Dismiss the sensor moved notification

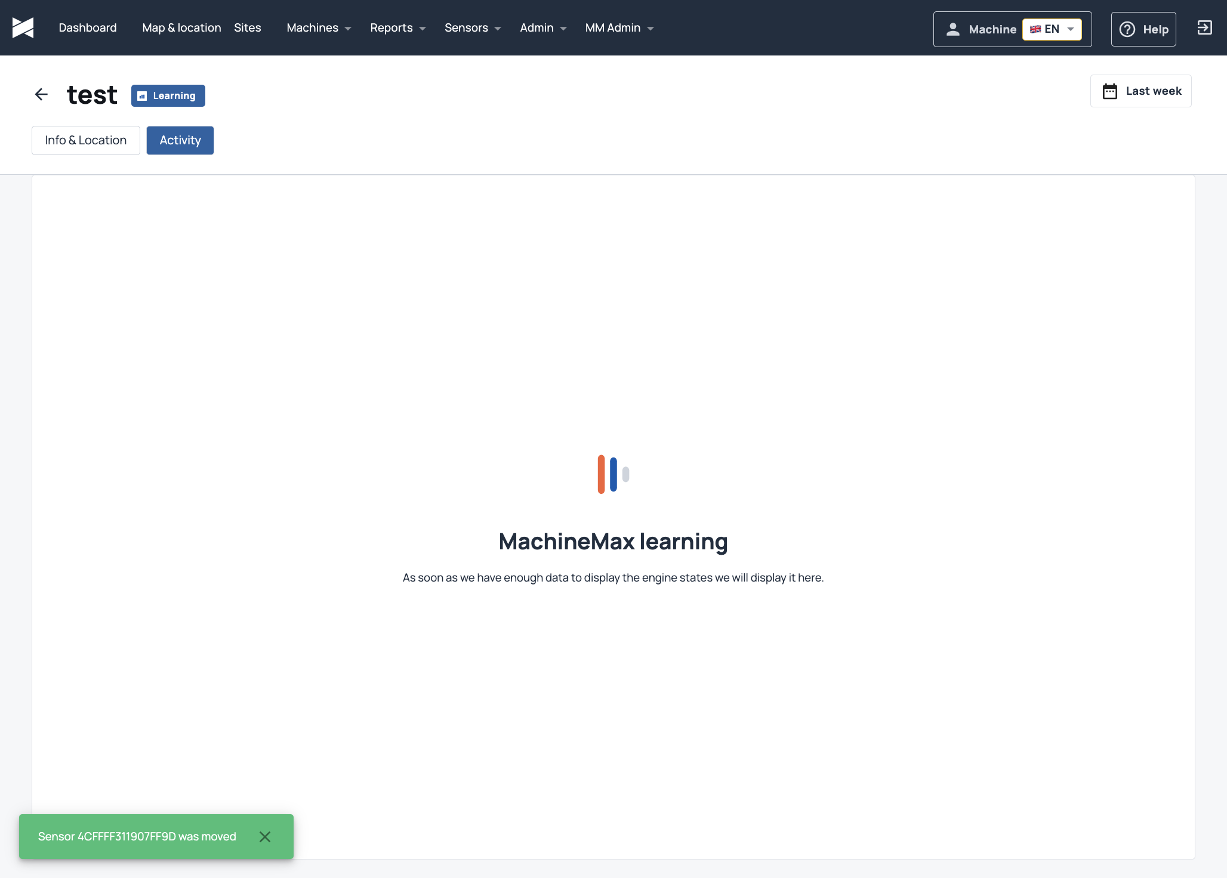[265, 837]
